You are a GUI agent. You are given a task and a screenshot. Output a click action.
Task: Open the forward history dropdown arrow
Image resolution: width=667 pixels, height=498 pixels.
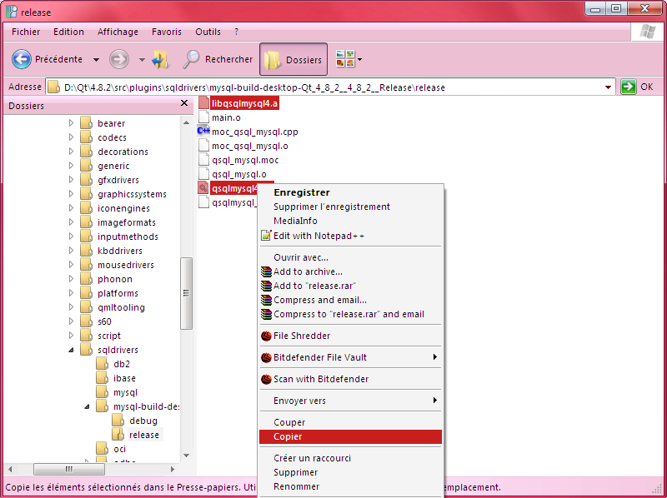pos(142,60)
